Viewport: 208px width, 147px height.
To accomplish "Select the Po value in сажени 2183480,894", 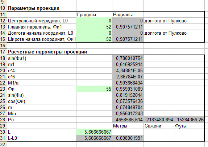I will (x=159, y=120).
